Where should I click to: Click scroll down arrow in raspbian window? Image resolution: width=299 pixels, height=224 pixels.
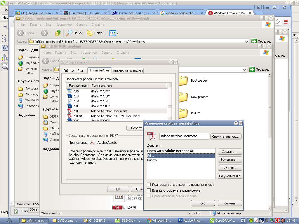click(x=270, y=208)
